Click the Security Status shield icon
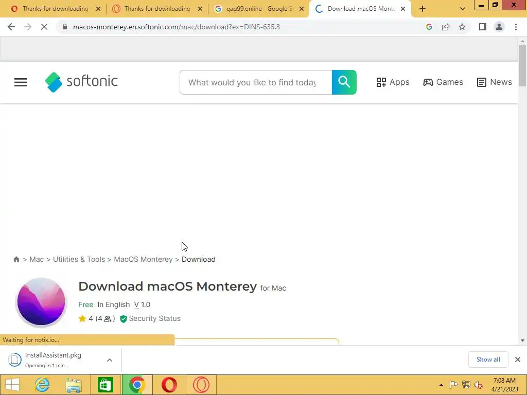The height and width of the screenshot is (395, 527). [x=124, y=319]
